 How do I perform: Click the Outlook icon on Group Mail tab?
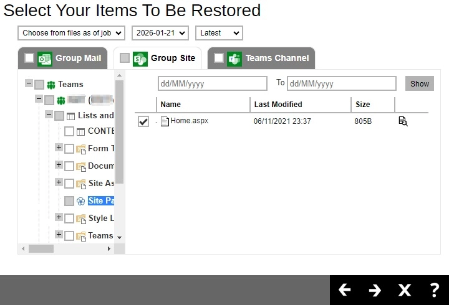tap(45, 58)
